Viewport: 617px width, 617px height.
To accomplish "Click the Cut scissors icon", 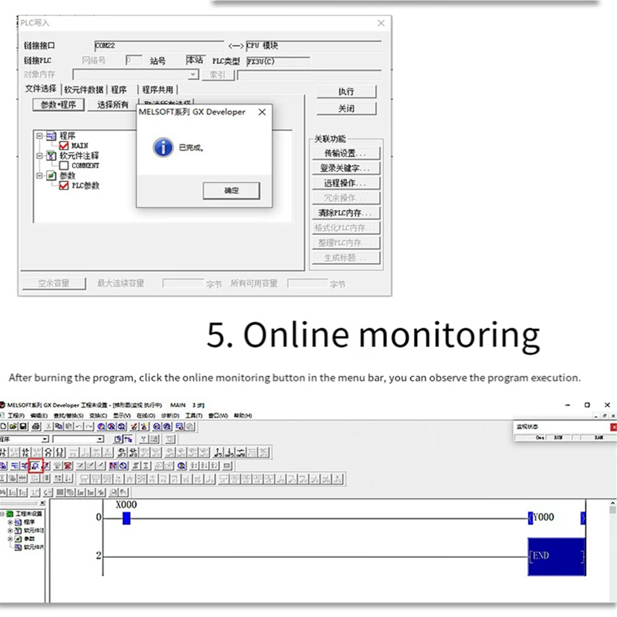I will [49, 427].
